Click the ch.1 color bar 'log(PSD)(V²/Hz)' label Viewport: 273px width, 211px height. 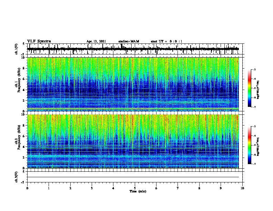point(258,90)
